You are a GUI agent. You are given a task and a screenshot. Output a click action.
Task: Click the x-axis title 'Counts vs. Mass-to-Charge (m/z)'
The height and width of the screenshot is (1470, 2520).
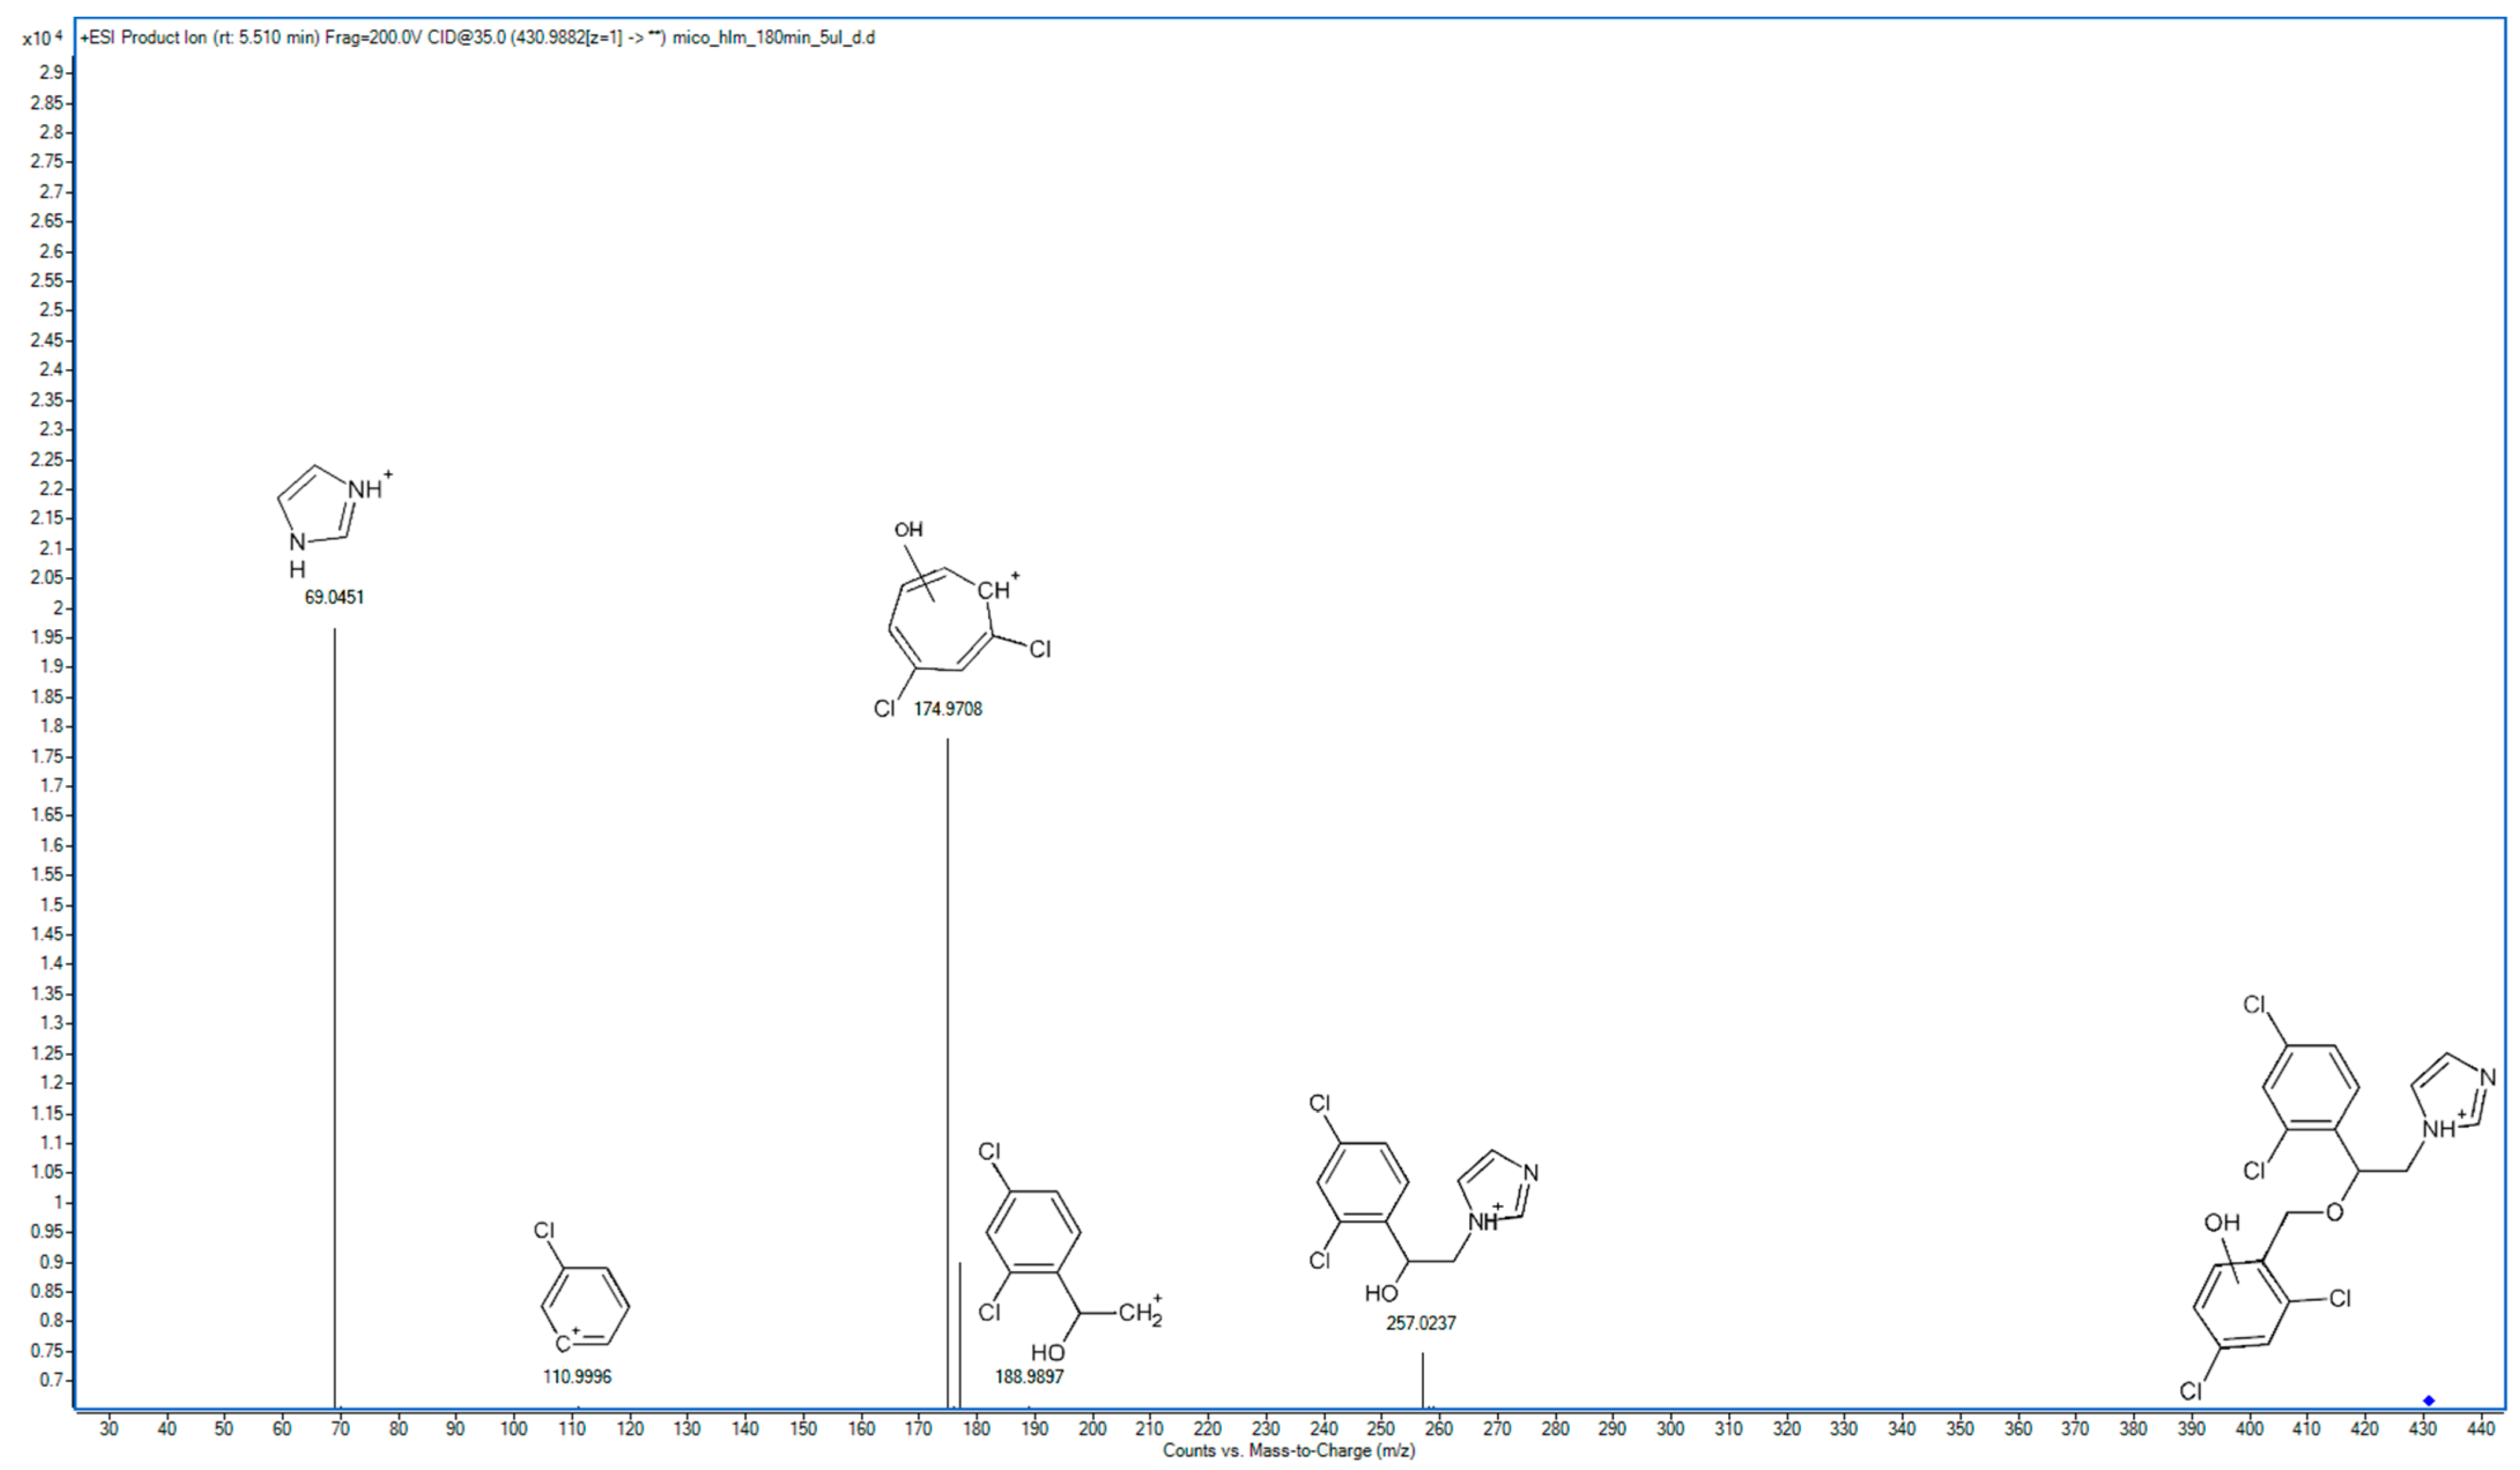point(1288,1450)
